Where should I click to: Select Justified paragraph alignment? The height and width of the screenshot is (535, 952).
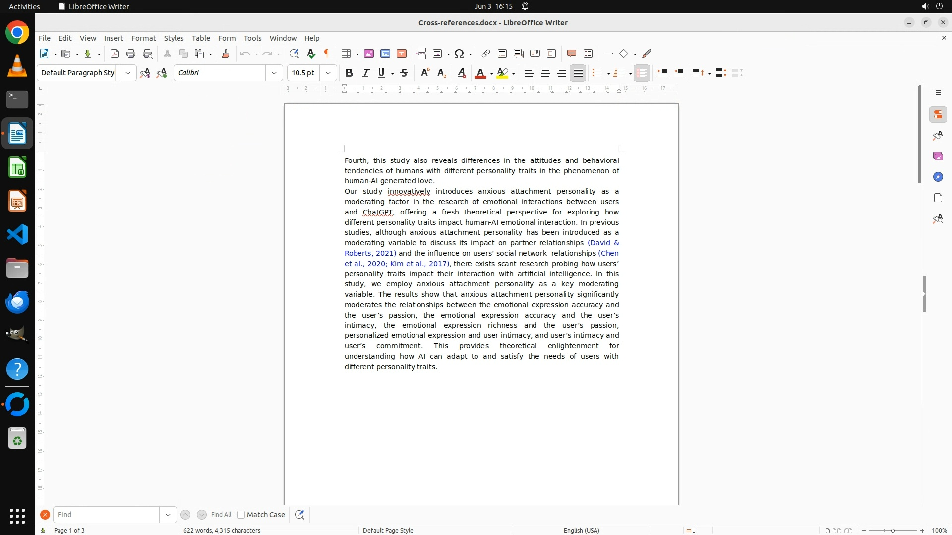578,73
